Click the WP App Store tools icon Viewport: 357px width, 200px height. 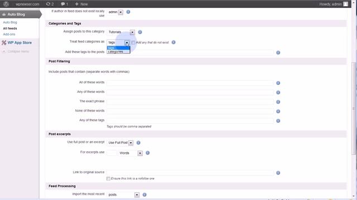pyautogui.click(x=4, y=43)
